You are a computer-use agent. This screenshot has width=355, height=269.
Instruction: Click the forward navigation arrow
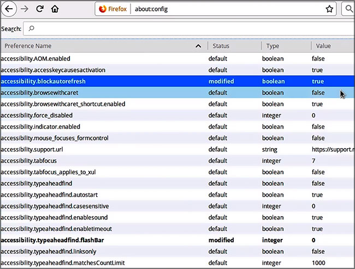25,9
